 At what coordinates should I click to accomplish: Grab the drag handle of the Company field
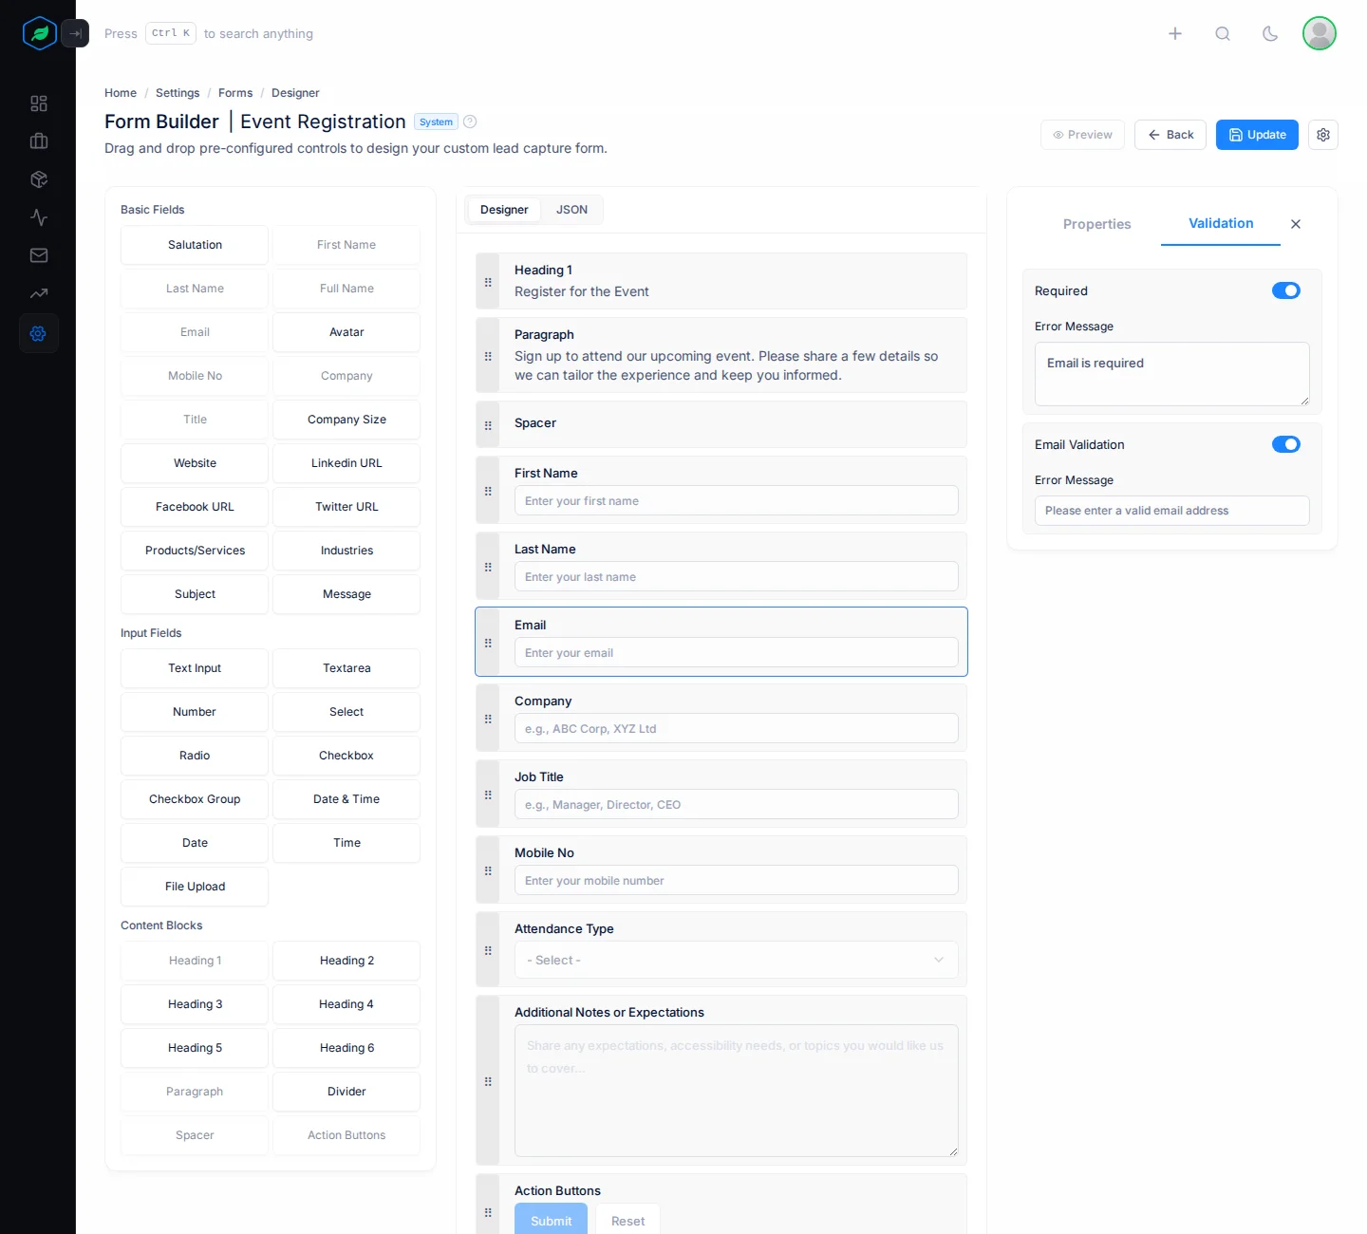488,719
